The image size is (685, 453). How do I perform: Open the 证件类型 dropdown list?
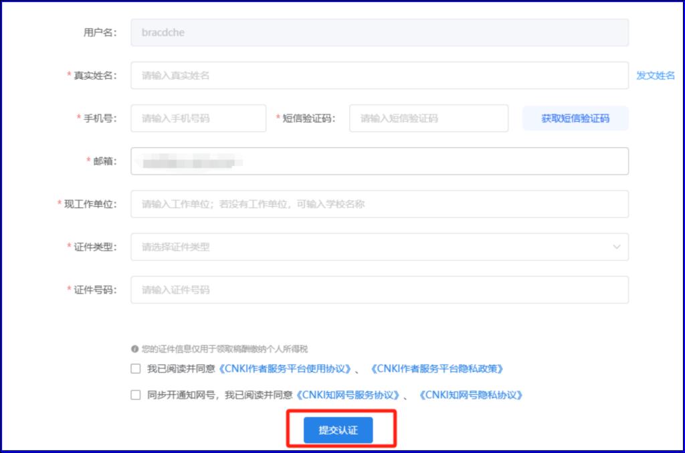(379, 247)
